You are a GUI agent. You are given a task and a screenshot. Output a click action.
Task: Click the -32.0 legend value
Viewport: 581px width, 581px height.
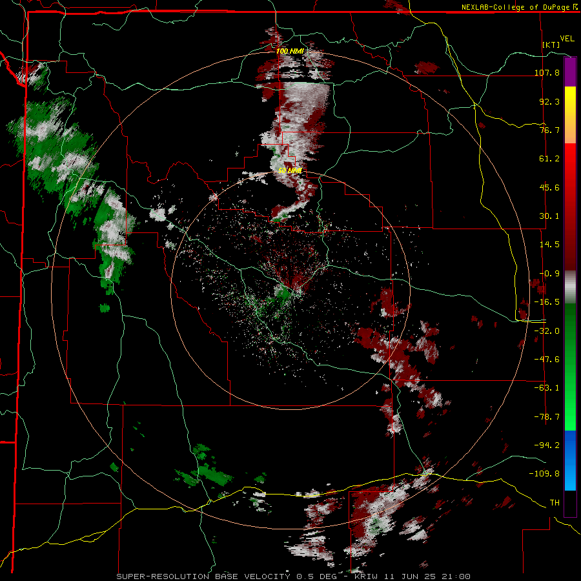[547, 331]
